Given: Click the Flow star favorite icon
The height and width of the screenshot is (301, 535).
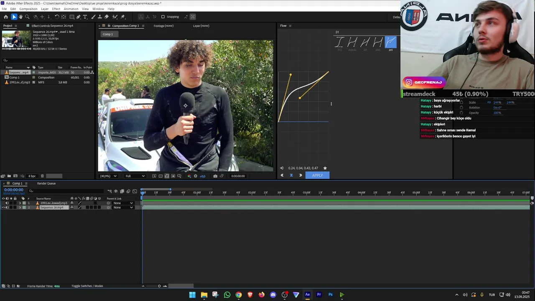Looking at the screenshot, I should pos(325,168).
